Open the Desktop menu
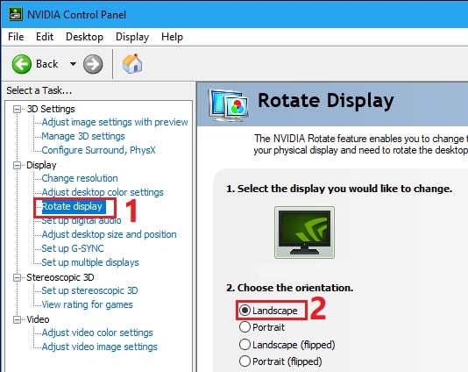468x372 pixels. point(84,37)
